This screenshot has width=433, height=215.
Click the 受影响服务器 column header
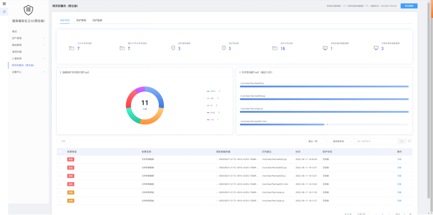[x=223, y=152]
